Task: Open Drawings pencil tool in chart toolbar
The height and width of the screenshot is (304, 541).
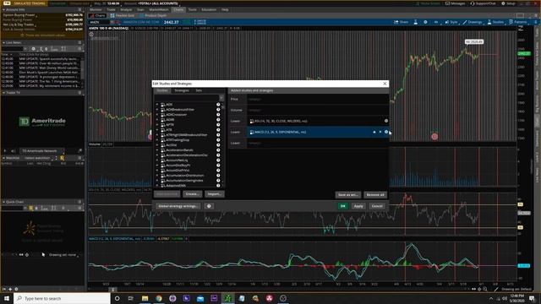Action: [473, 22]
